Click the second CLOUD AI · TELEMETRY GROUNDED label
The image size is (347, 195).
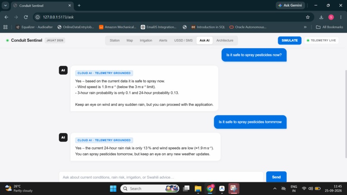click(104, 140)
